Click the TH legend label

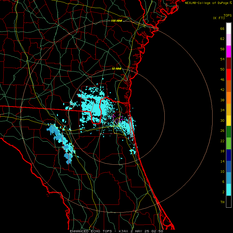[222, 202]
